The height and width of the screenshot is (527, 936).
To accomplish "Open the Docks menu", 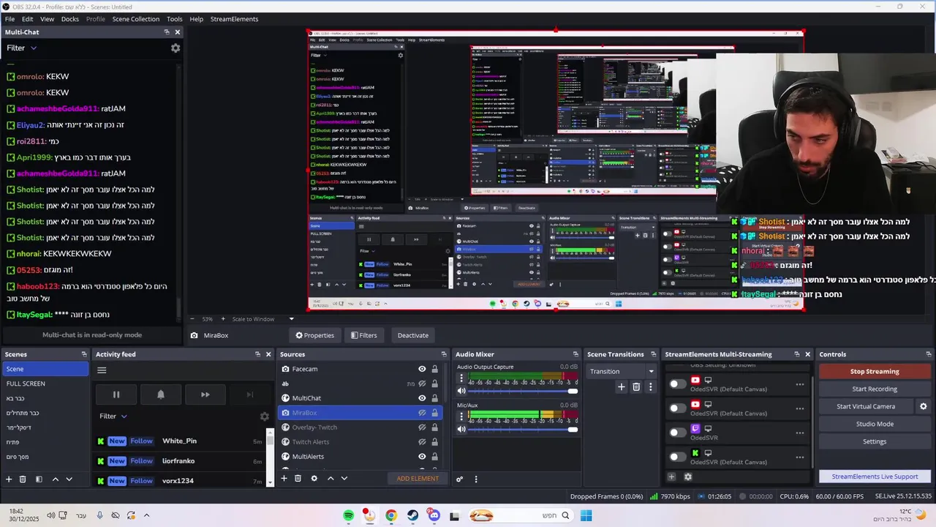I will click(x=70, y=19).
